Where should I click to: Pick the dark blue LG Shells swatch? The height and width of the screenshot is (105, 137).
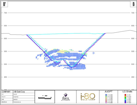[125, 101]
